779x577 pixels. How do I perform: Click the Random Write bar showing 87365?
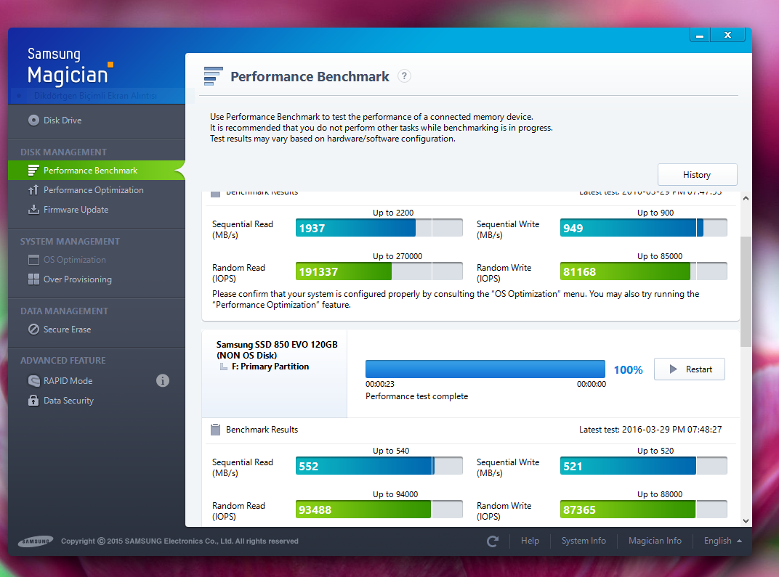point(643,510)
